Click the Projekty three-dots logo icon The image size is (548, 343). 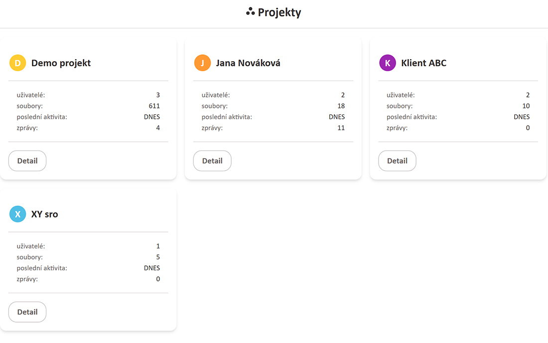pos(251,11)
